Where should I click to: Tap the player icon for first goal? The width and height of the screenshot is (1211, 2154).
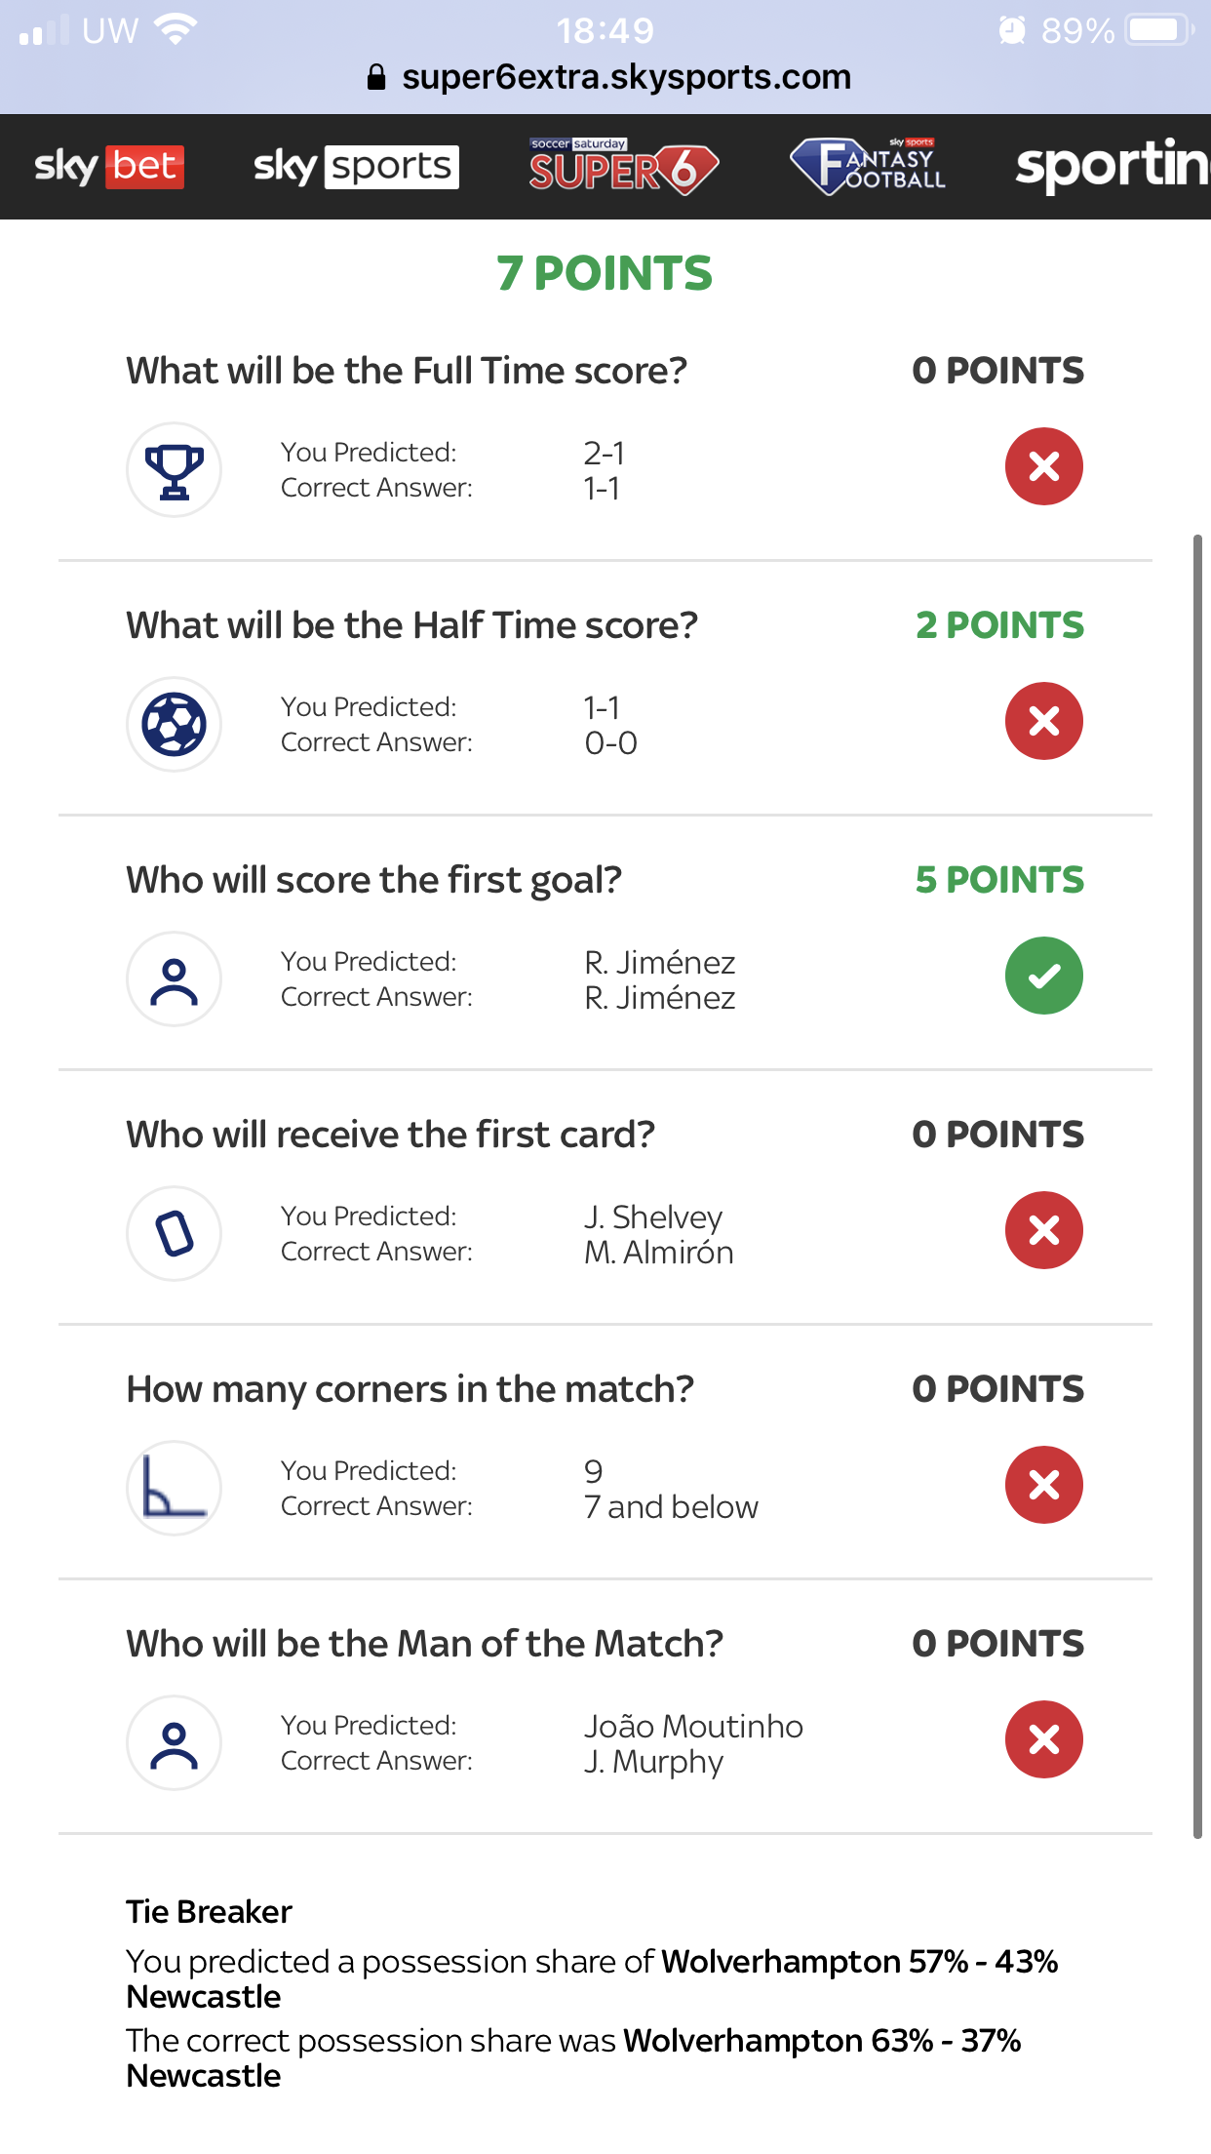click(x=175, y=979)
